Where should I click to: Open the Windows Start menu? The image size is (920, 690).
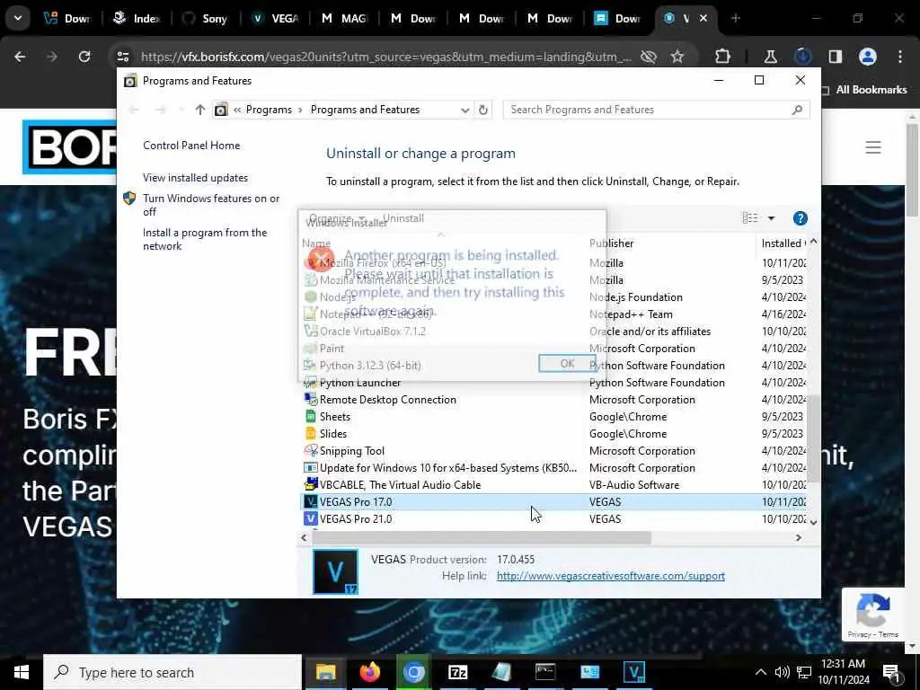[x=22, y=672]
